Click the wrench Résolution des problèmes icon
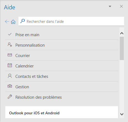This screenshot has height=122, width=128. tap(10, 97)
